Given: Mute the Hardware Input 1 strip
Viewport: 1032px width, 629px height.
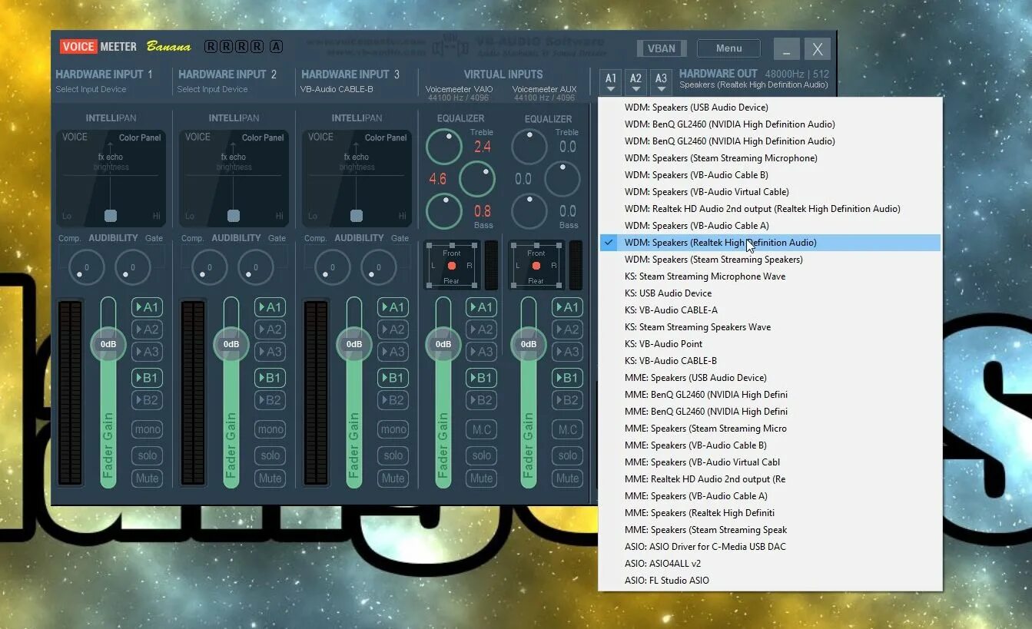Looking at the screenshot, I should pyautogui.click(x=147, y=478).
